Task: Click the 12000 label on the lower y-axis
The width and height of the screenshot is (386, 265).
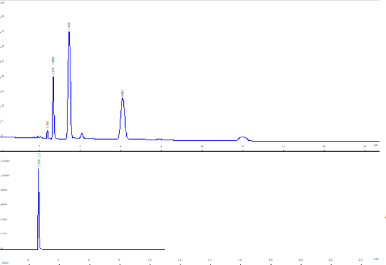Action: (x=5, y=161)
